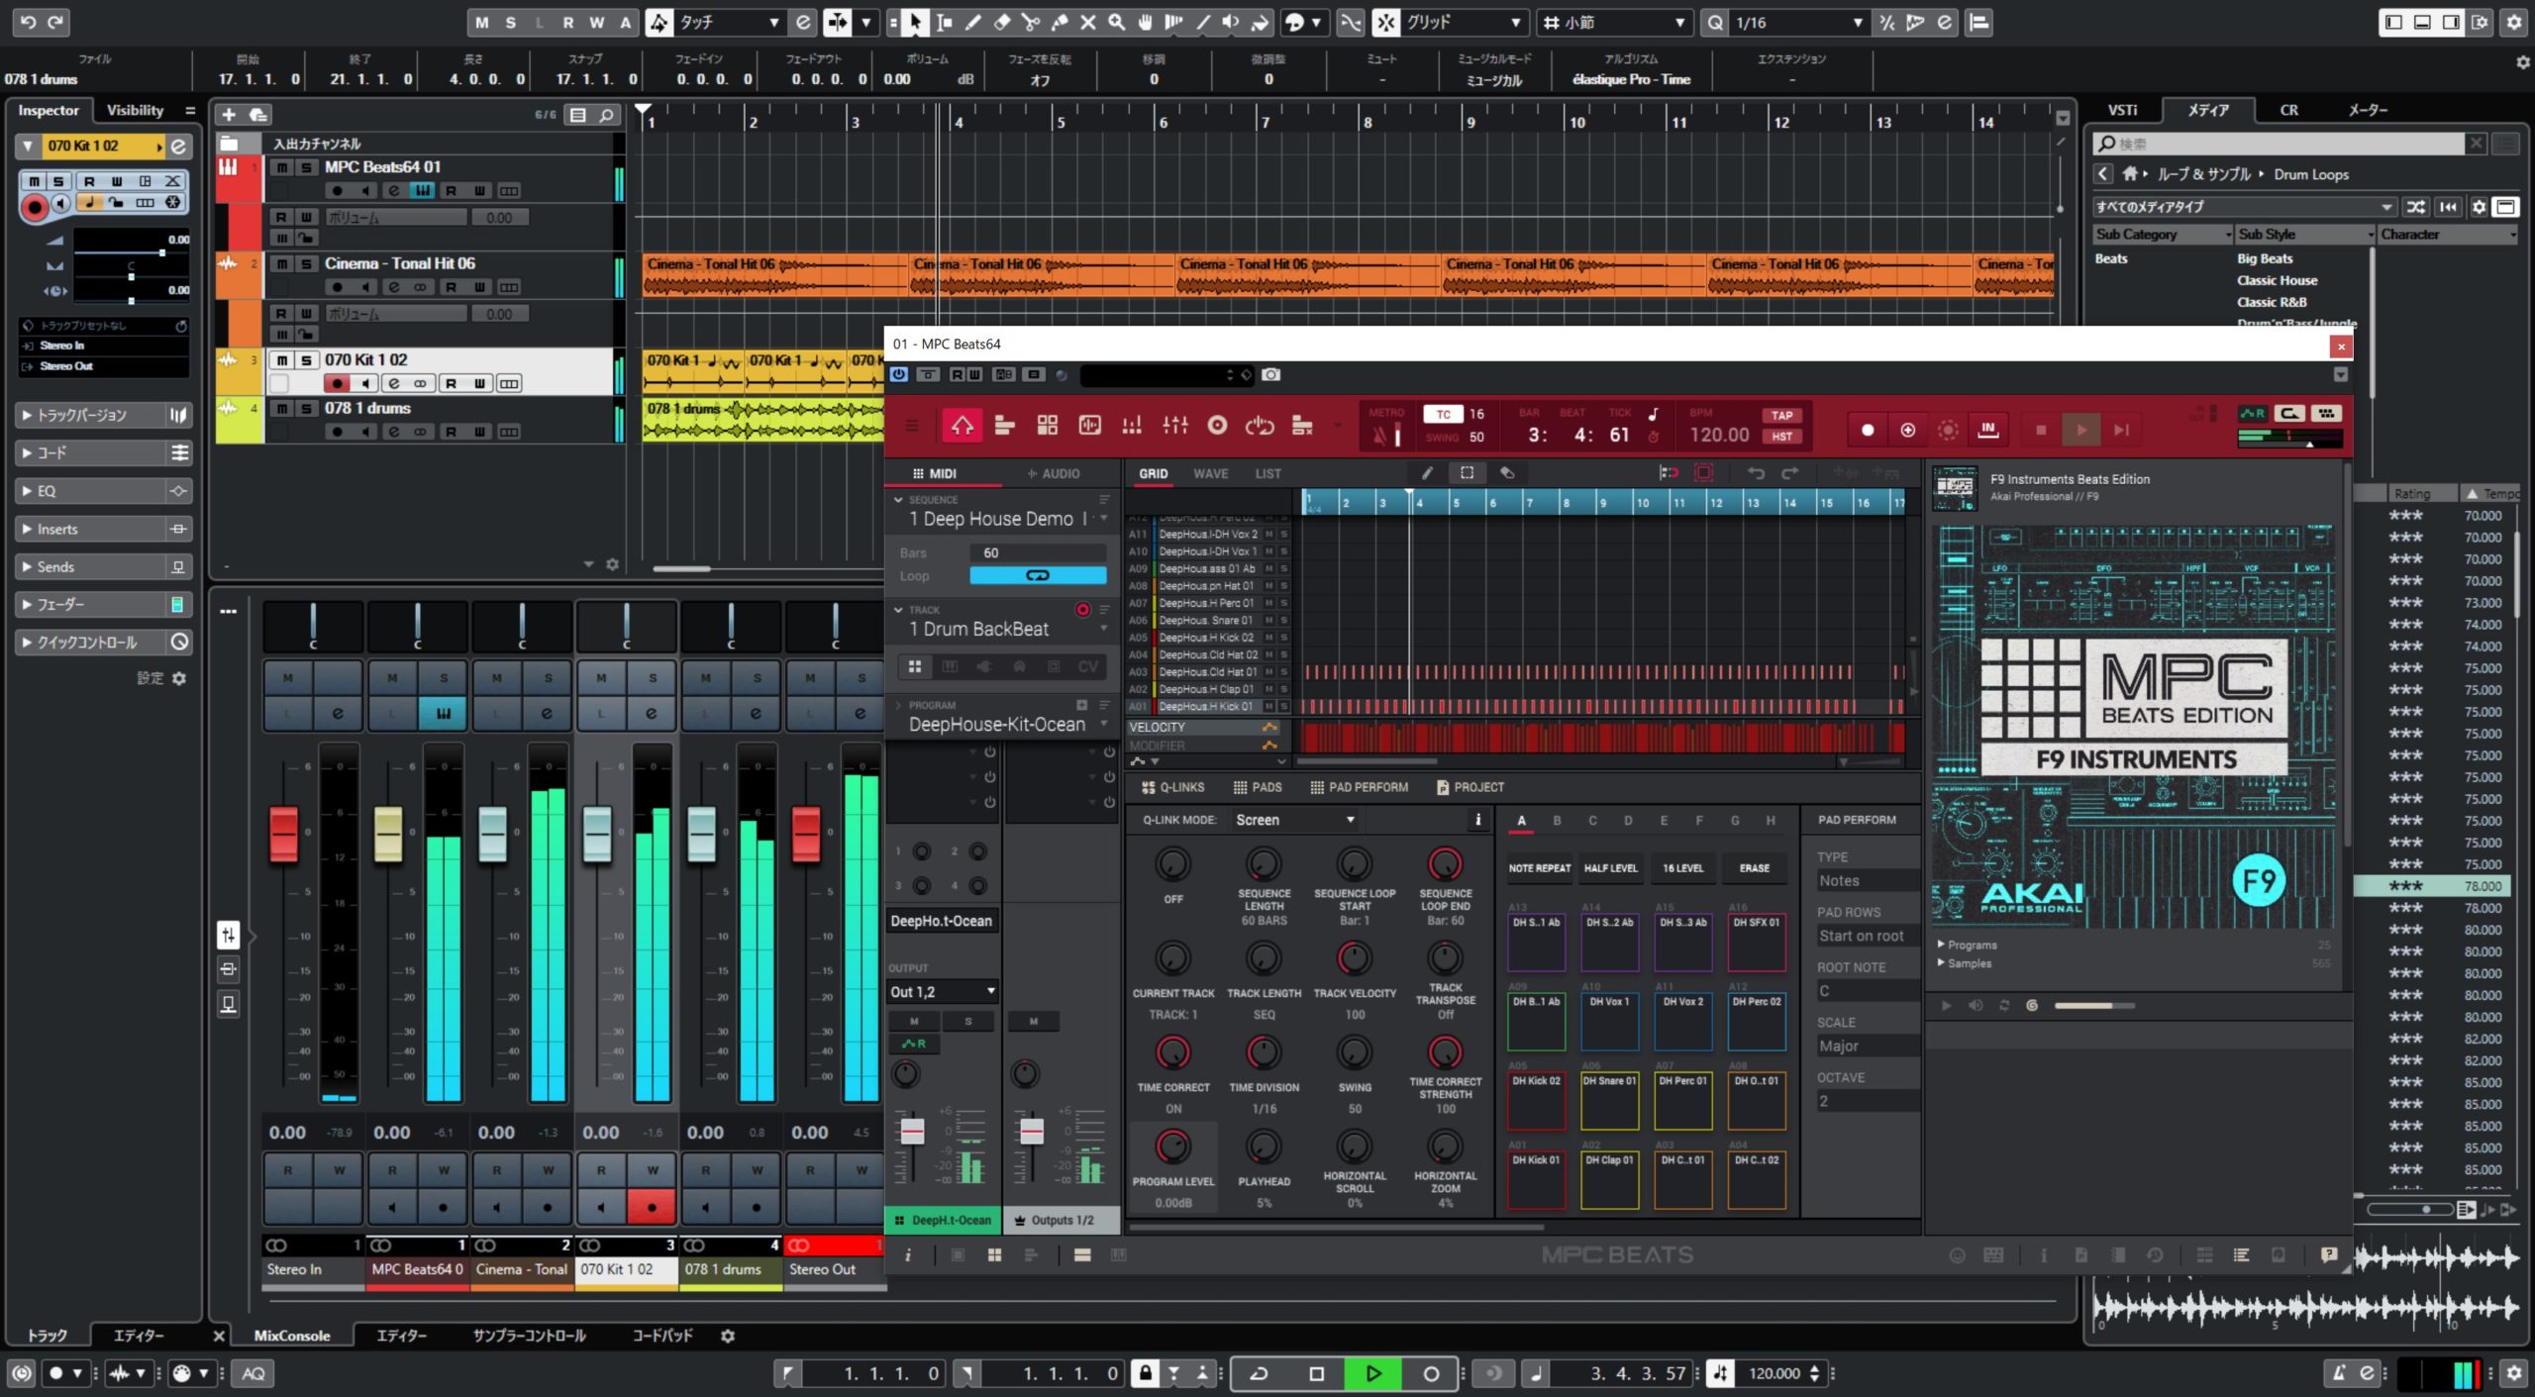Solo the 070 Kit 1 02 track
This screenshot has width=2535, height=1397.
[x=308, y=359]
